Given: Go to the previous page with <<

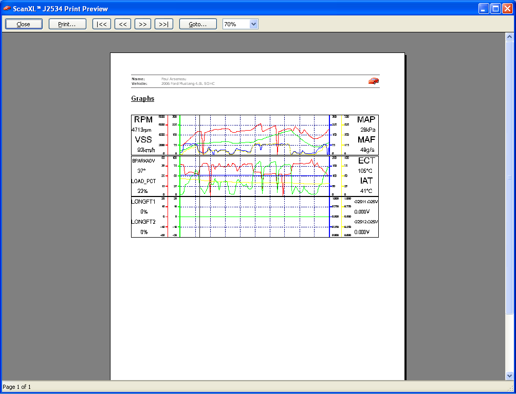Looking at the screenshot, I should (122, 24).
